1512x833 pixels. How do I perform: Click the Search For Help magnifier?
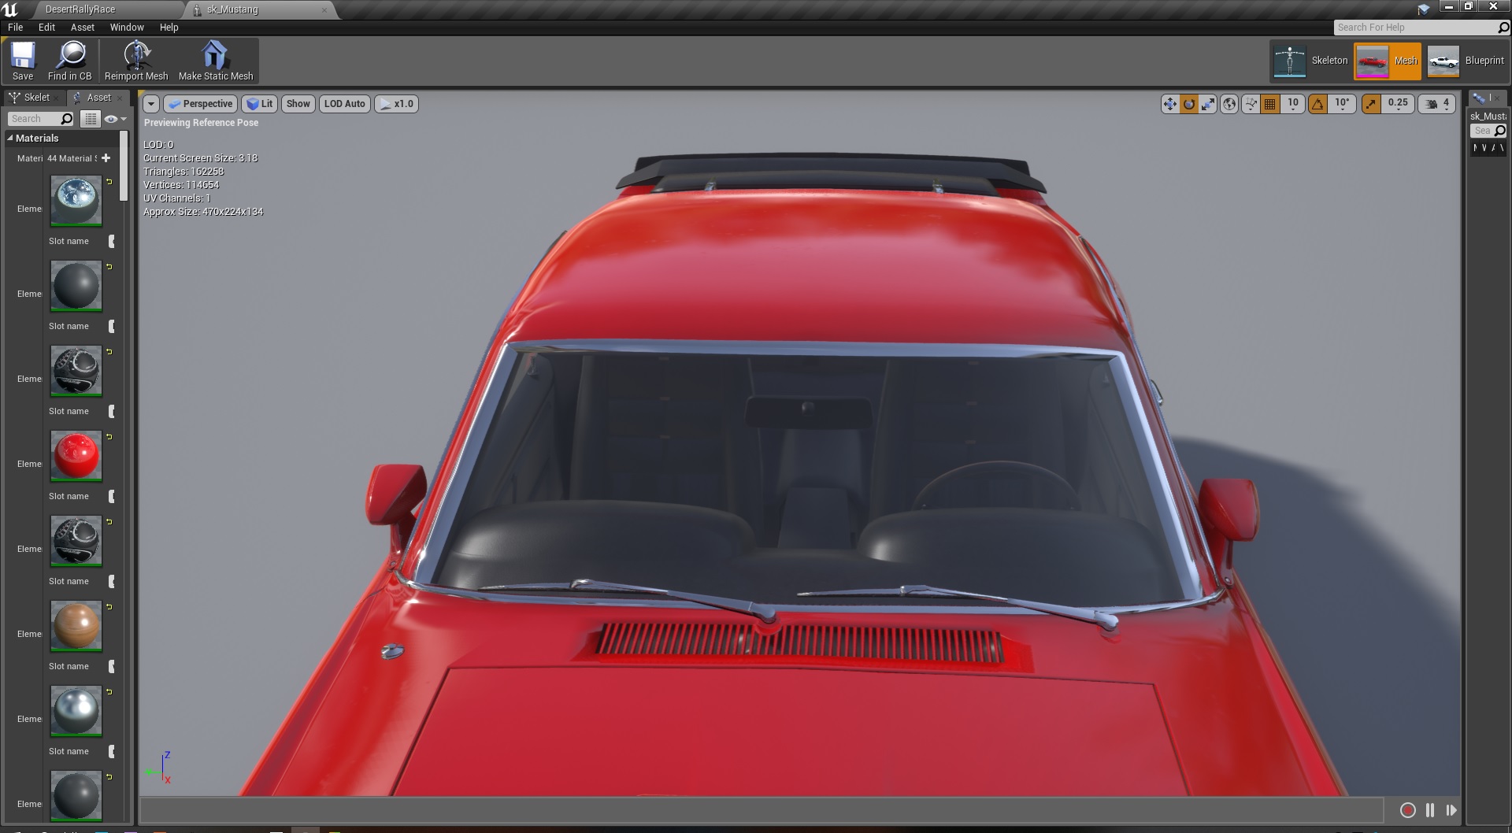[x=1503, y=28]
